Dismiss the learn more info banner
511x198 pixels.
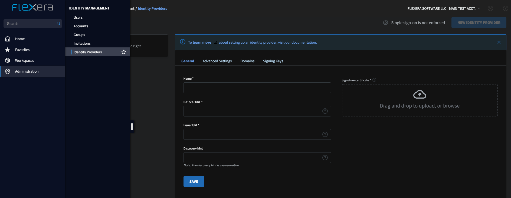point(499,42)
